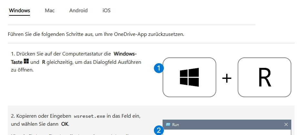Click the bold OK text in step 2

65,124
